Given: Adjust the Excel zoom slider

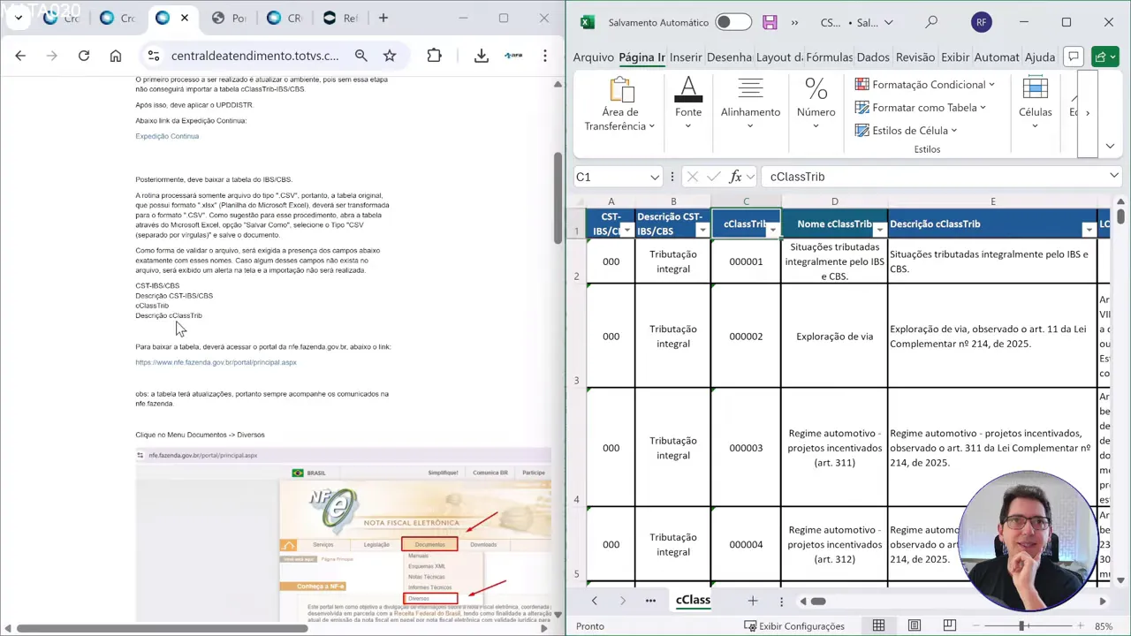Looking at the screenshot, I should tap(1021, 625).
